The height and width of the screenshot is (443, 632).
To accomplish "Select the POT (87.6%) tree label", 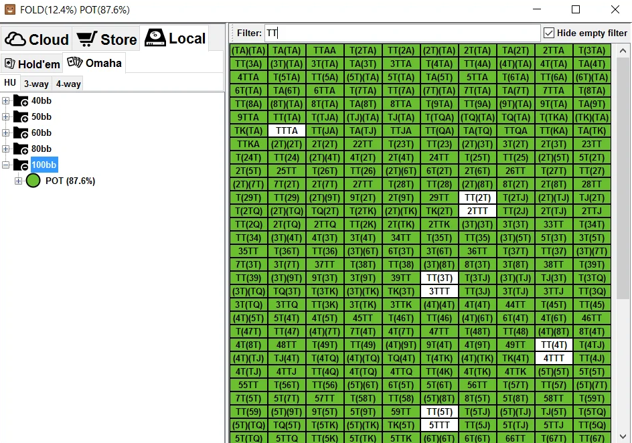I will [70, 181].
